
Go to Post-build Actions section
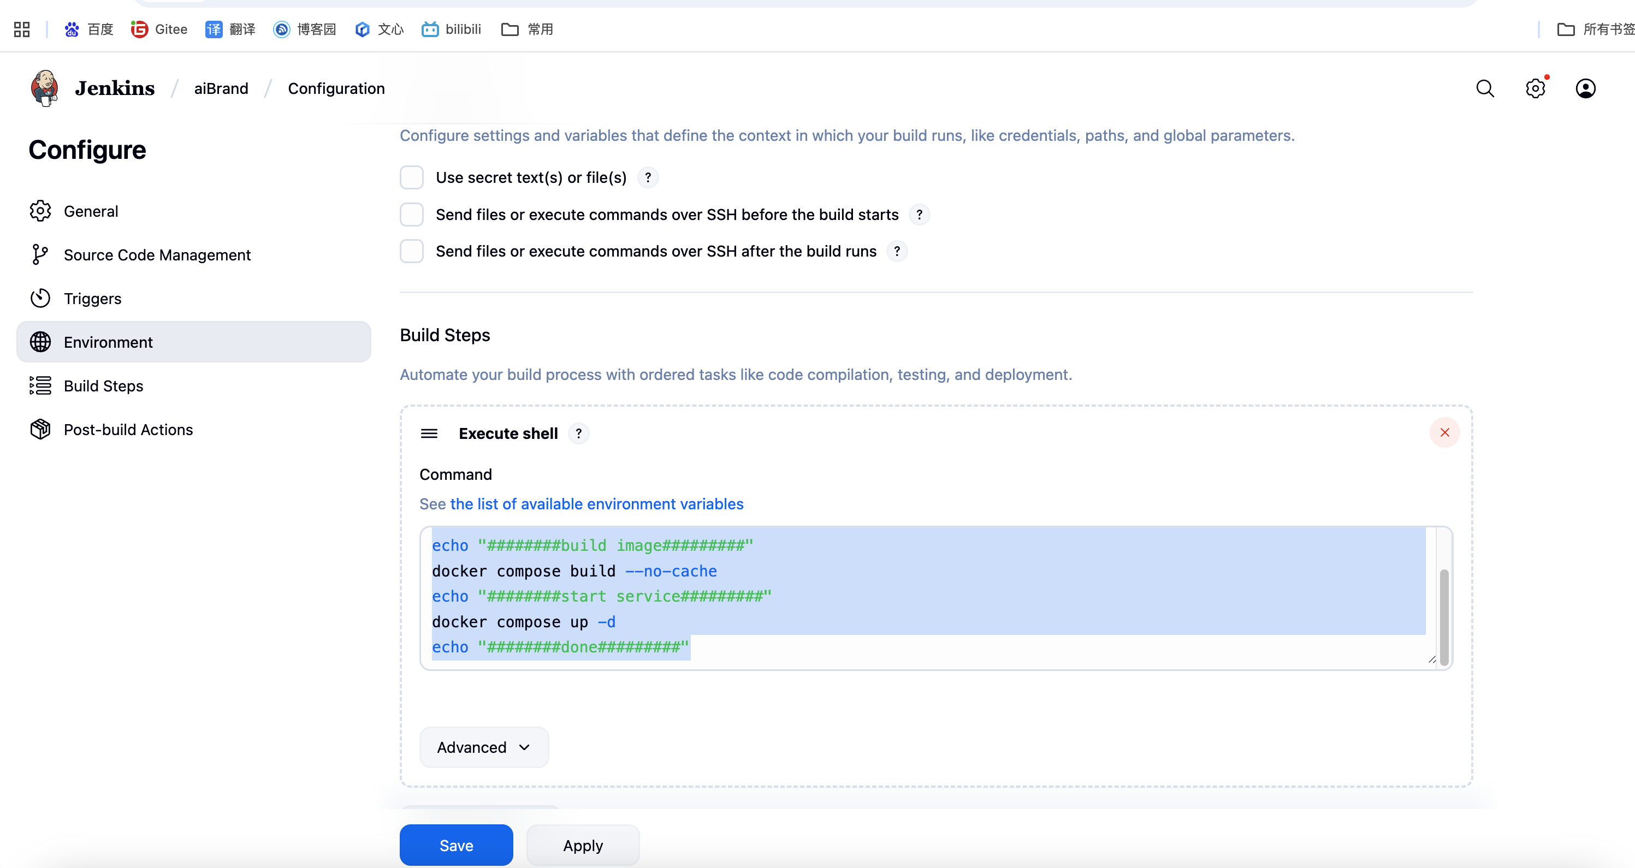tap(128, 430)
